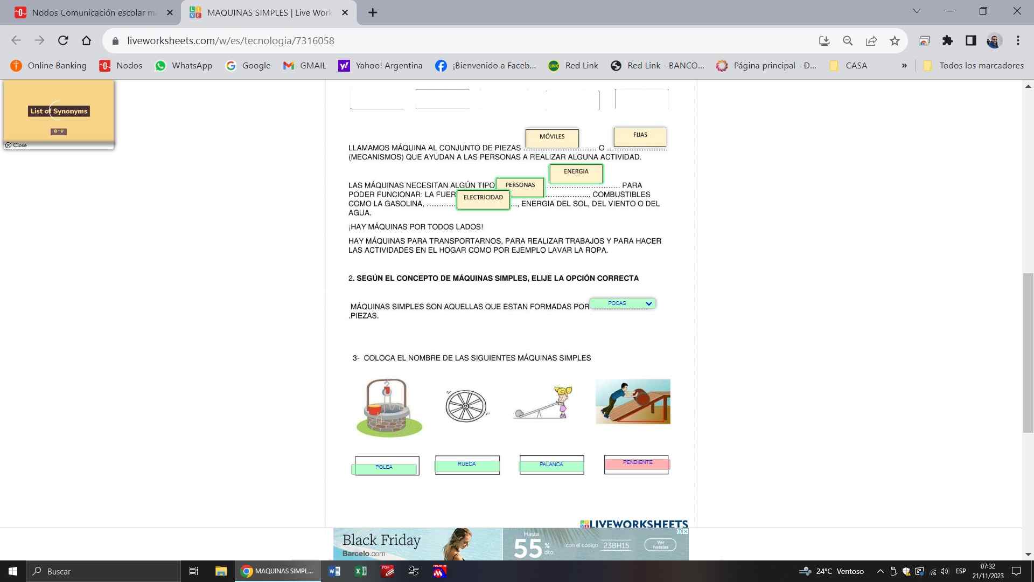Reload the page with the refresh icon
1034x582 pixels.
pyautogui.click(x=63, y=40)
